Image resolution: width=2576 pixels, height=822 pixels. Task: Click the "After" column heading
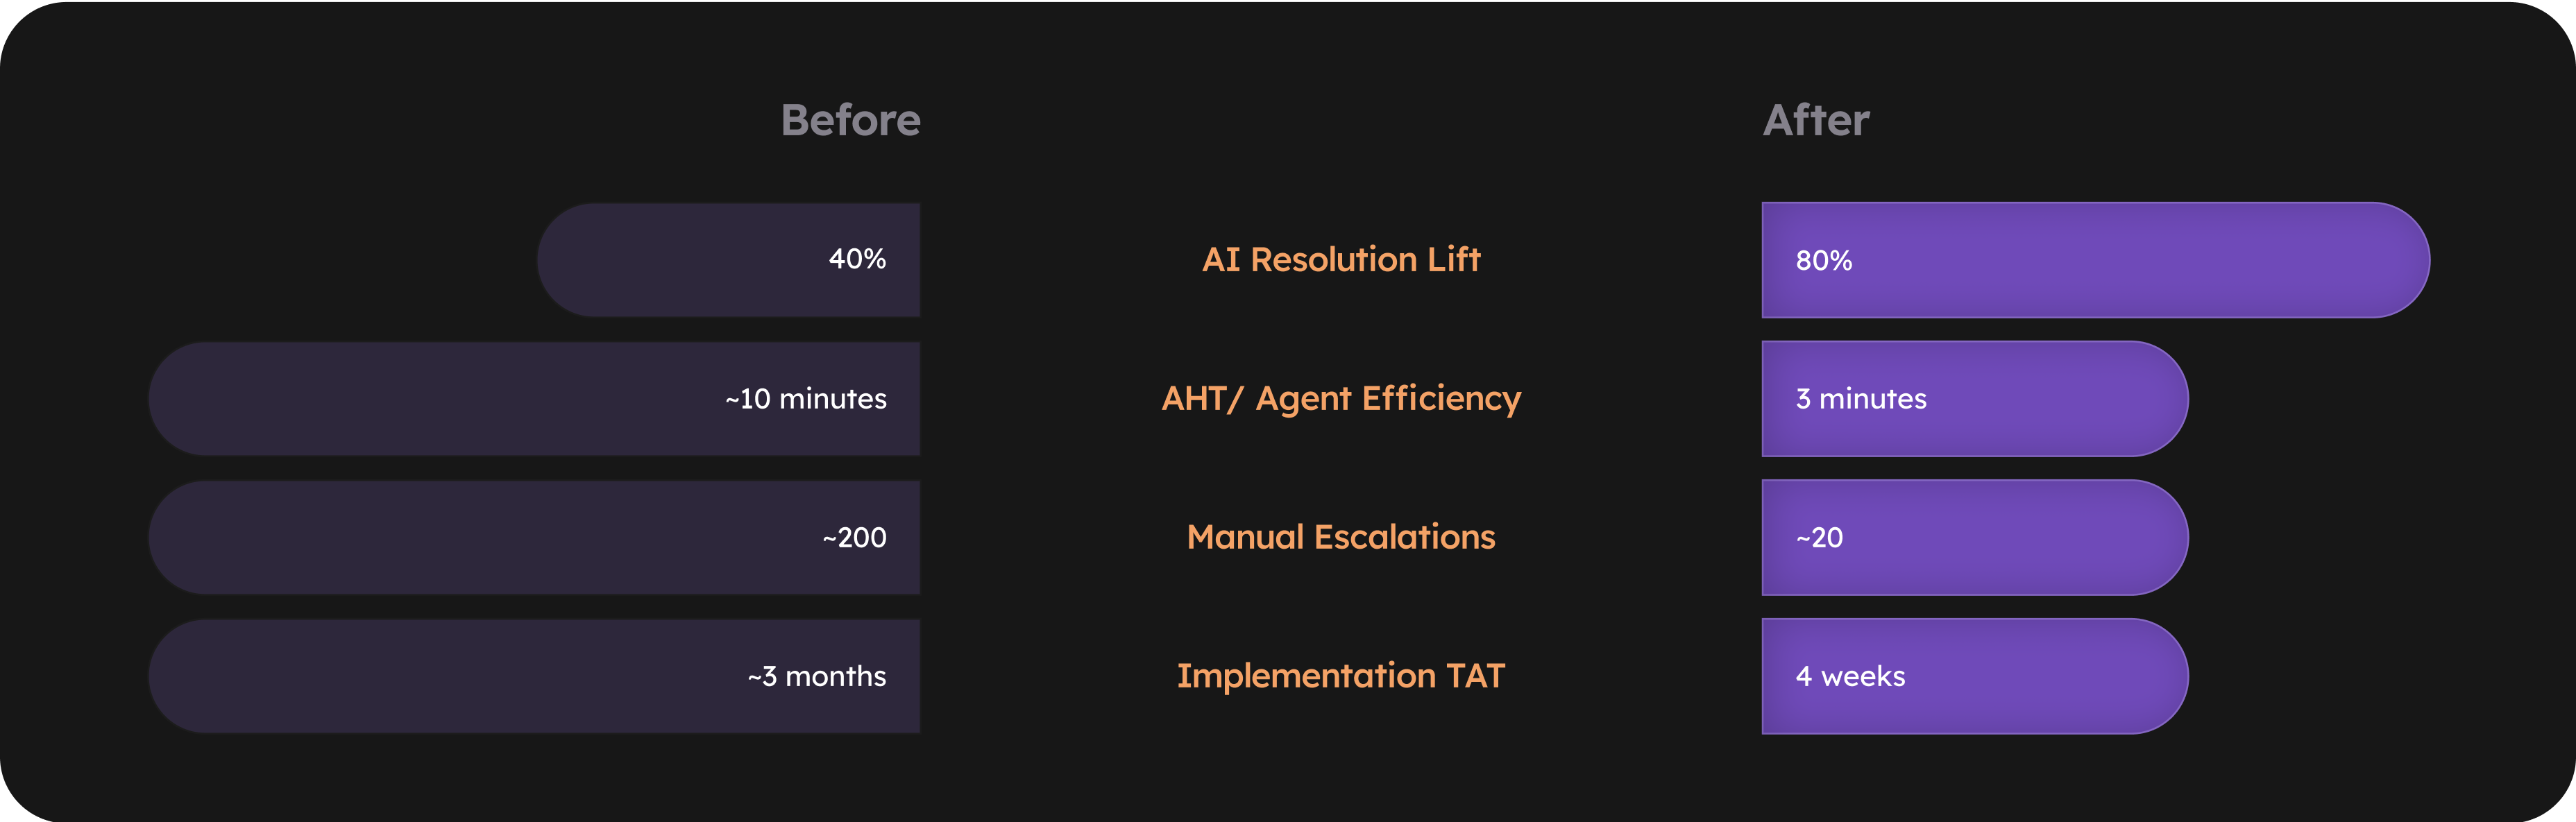(1815, 120)
